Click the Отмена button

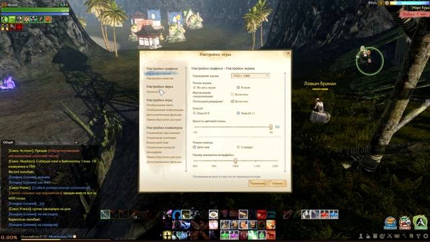277,184
